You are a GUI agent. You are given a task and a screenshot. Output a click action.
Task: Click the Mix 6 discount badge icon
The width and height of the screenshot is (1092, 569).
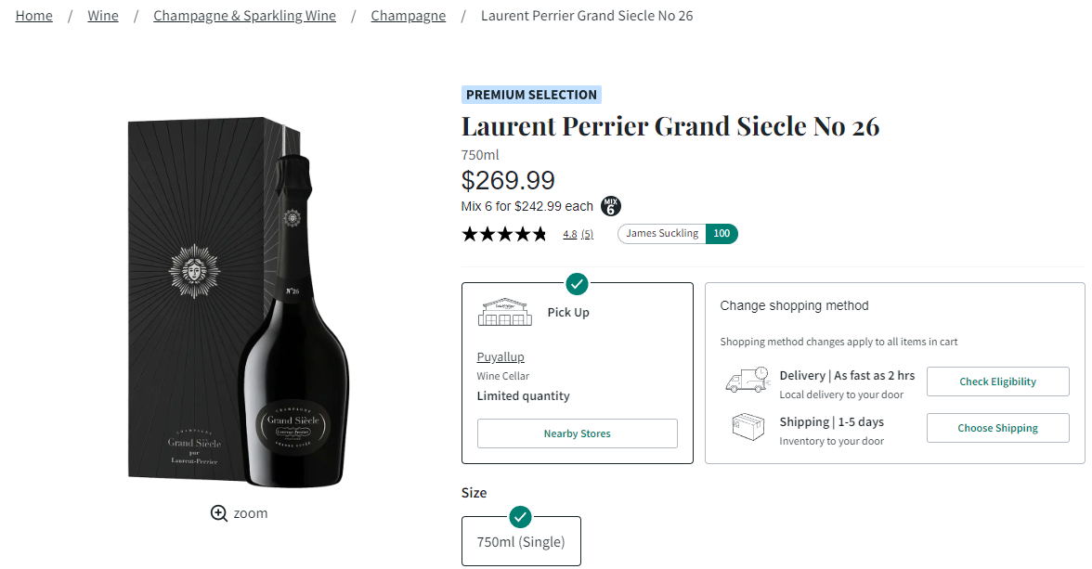[x=610, y=206]
